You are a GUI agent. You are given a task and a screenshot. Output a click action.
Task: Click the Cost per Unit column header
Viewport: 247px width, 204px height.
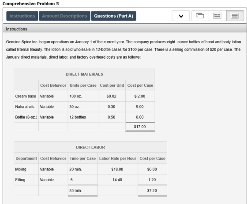click(112, 85)
